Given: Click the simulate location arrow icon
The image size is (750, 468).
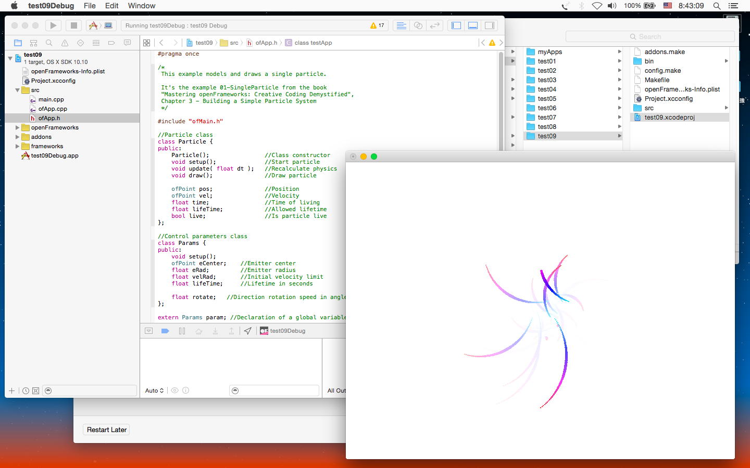Looking at the screenshot, I should (x=248, y=331).
